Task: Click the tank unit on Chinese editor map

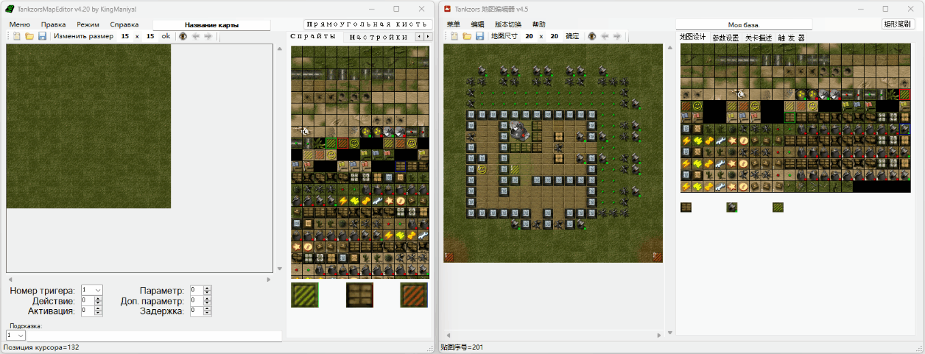Action: 520,129
